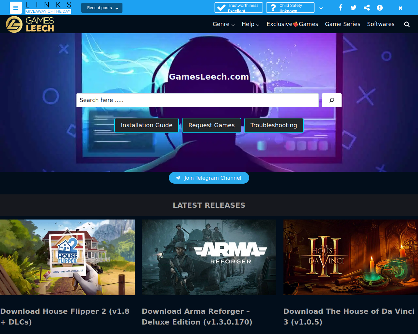Open the Softwares menu item
This screenshot has height=334, width=418.
[381, 24]
